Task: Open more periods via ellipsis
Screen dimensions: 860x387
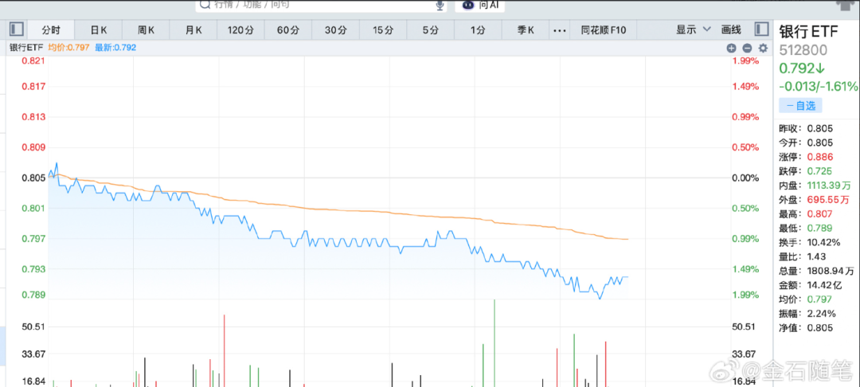Action: [559, 31]
